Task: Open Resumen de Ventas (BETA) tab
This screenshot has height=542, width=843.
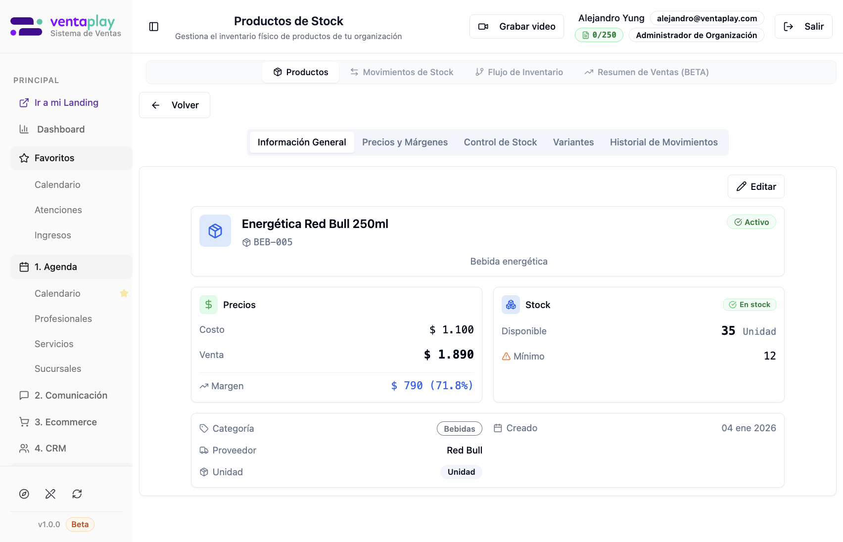Action: tap(647, 72)
